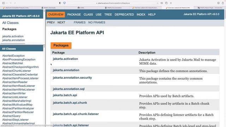The height and width of the screenshot is (127, 226).
Task: Select the OVERVIEW navigation item
Action: (x=56, y=14)
